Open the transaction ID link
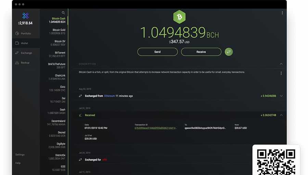Screen dimensions: 308x175 [156, 128]
